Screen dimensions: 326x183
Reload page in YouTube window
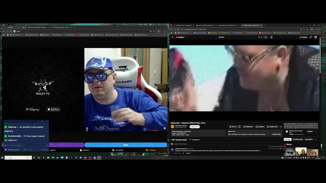178,29
